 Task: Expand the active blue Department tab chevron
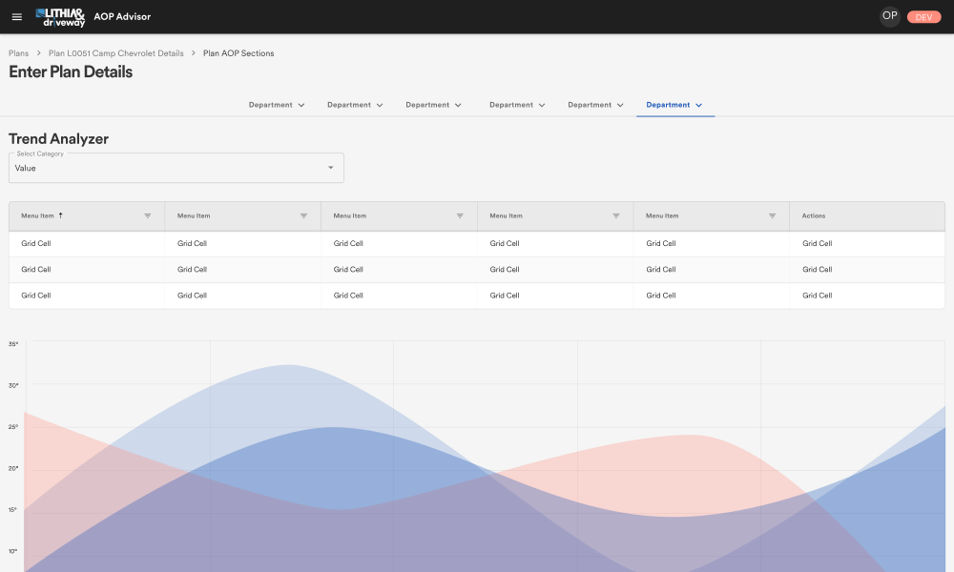pyautogui.click(x=699, y=105)
